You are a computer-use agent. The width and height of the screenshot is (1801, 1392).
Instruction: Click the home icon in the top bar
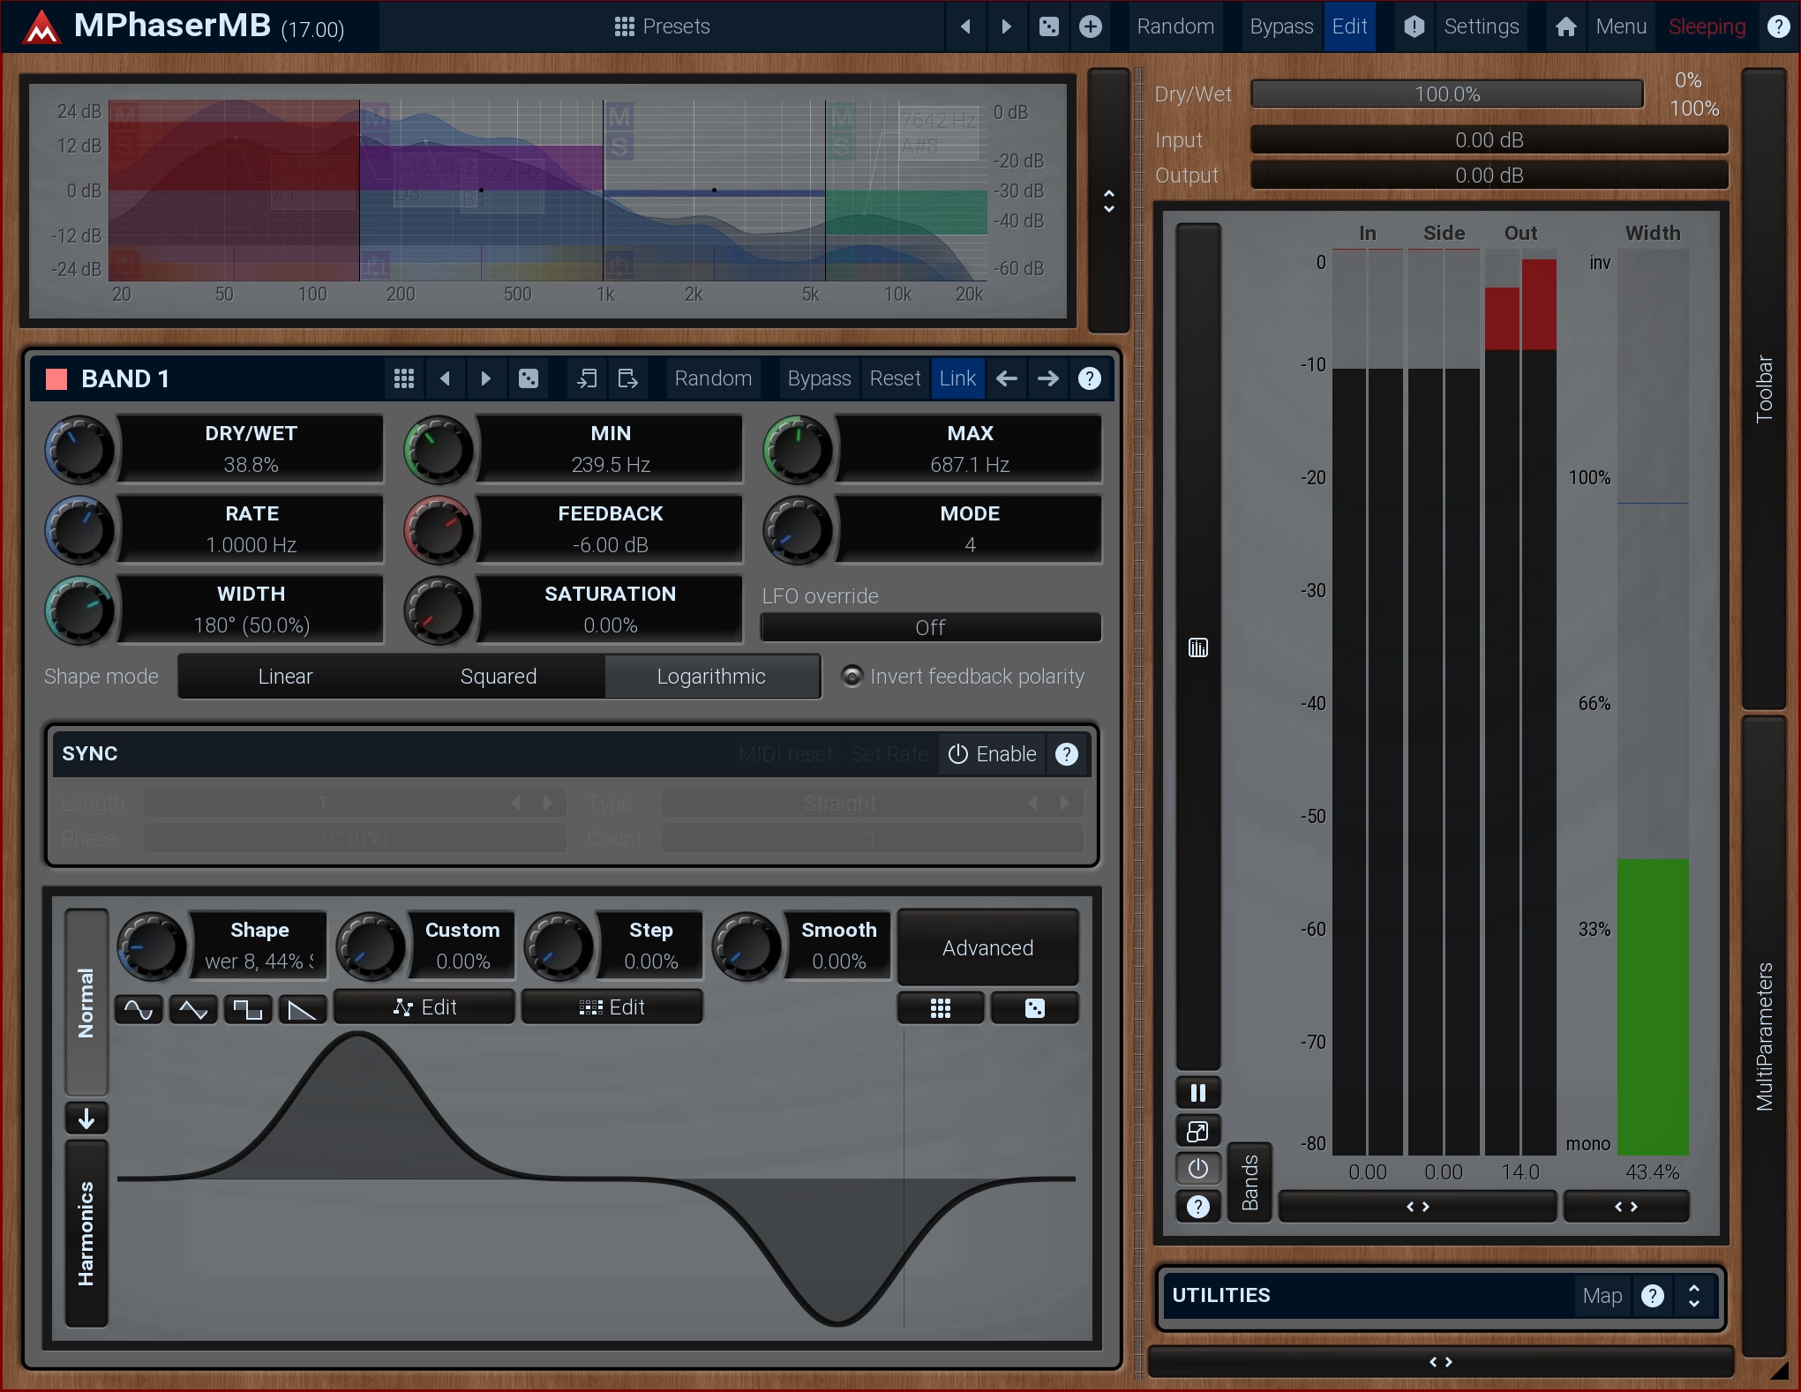(x=1565, y=26)
